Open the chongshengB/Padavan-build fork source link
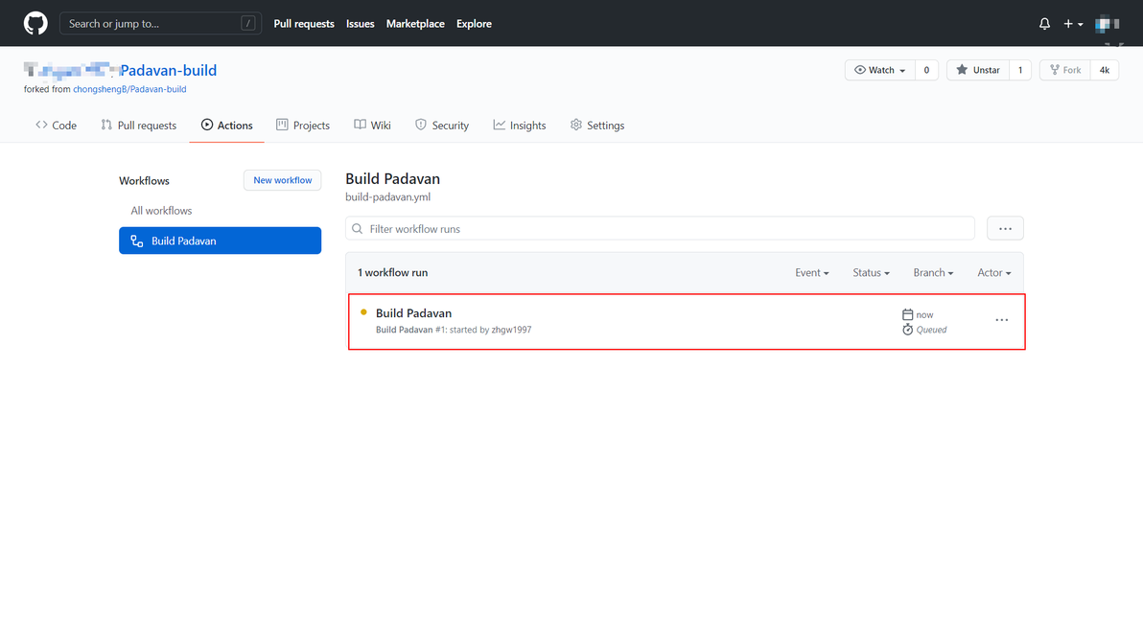1143x643 pixels. (x=129, y=89)
